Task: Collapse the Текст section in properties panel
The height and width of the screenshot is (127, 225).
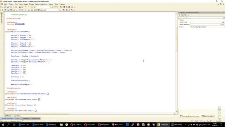Action: (x=179, y=20)
